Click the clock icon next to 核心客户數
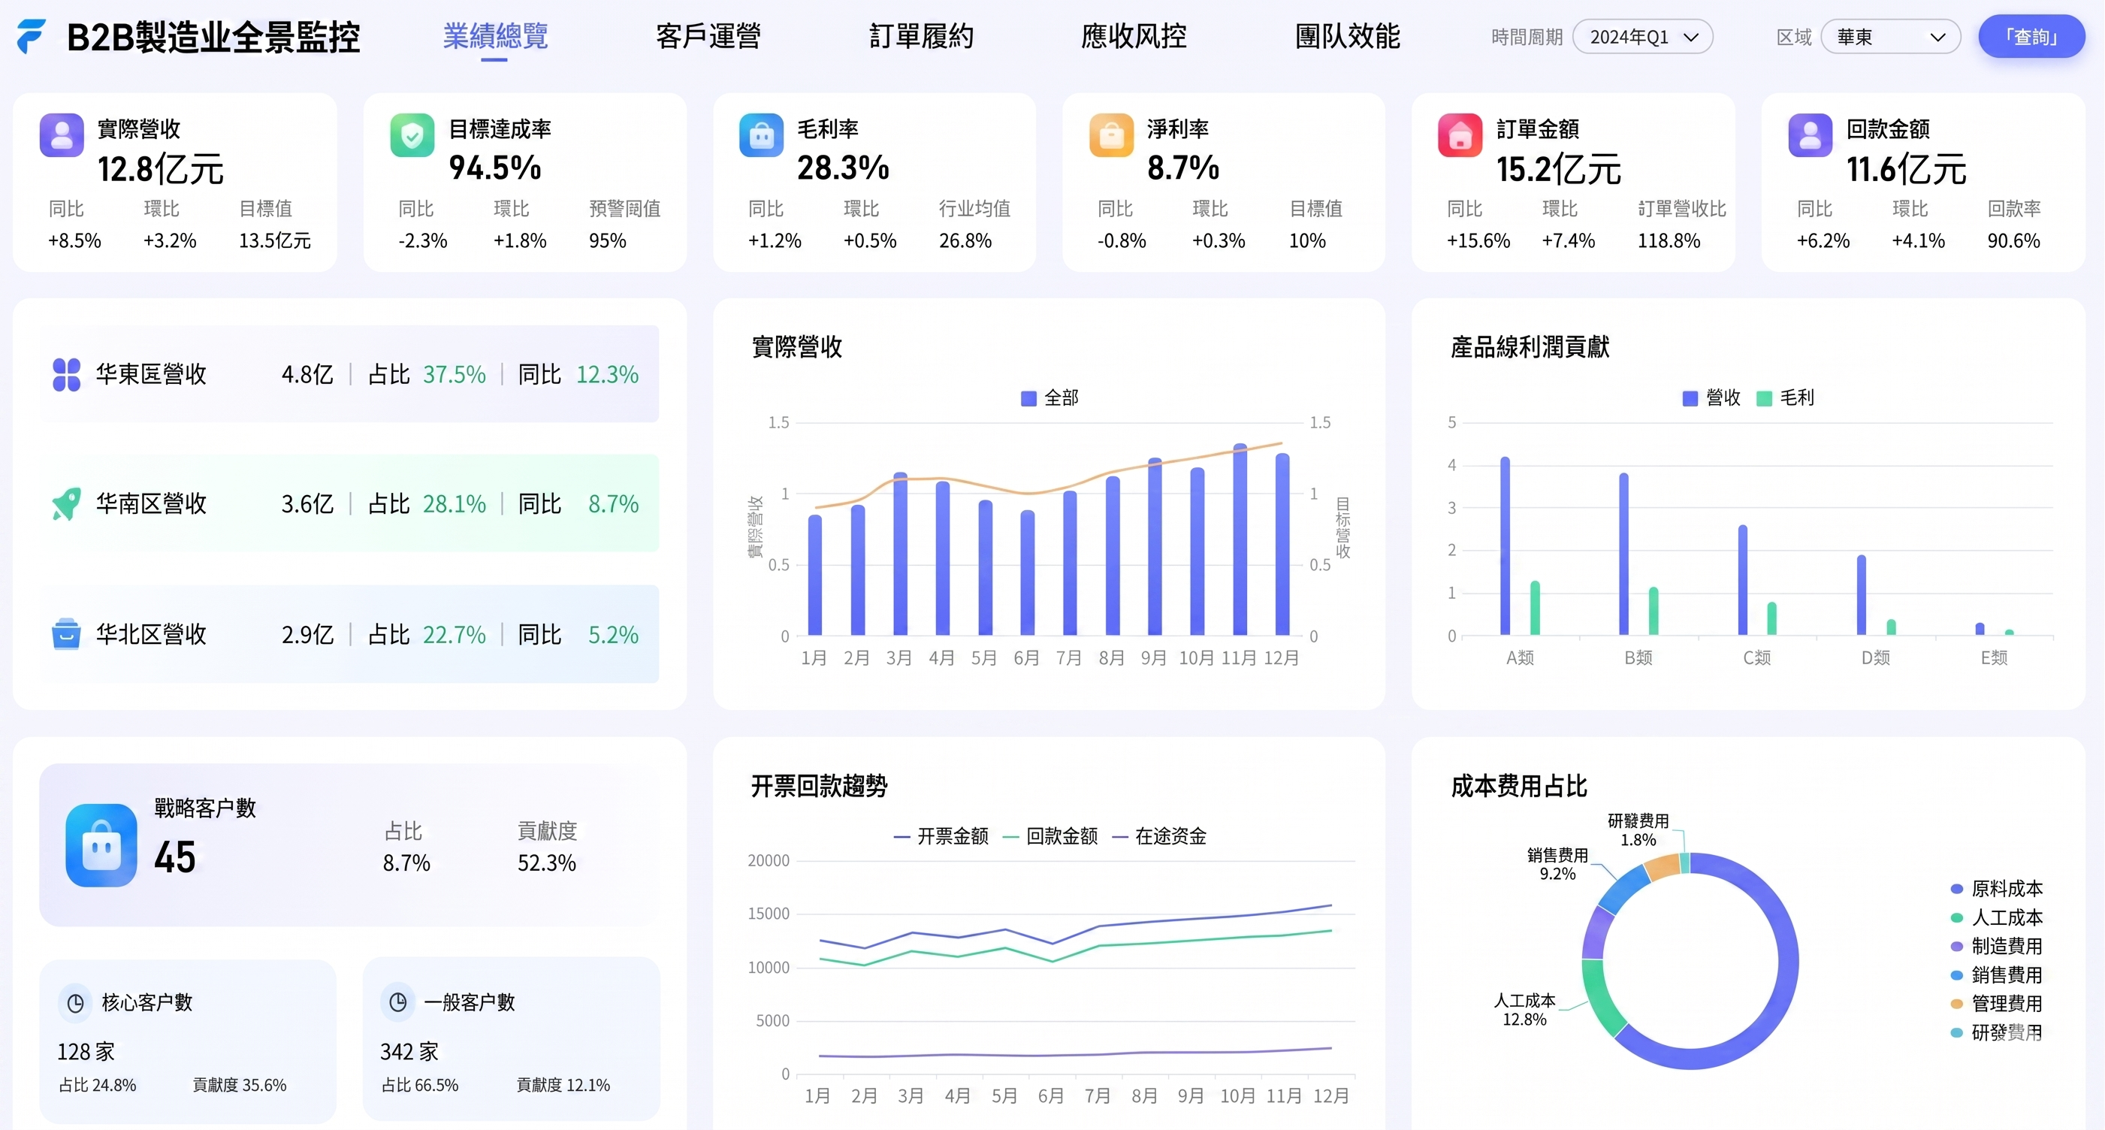The image size is (2105, 1130). pos(75,1002)
